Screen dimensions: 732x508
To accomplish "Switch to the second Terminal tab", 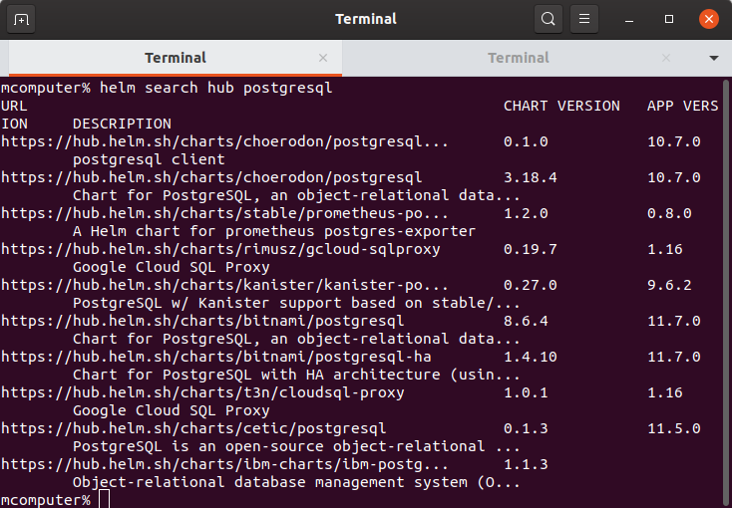I will (519, 58).
